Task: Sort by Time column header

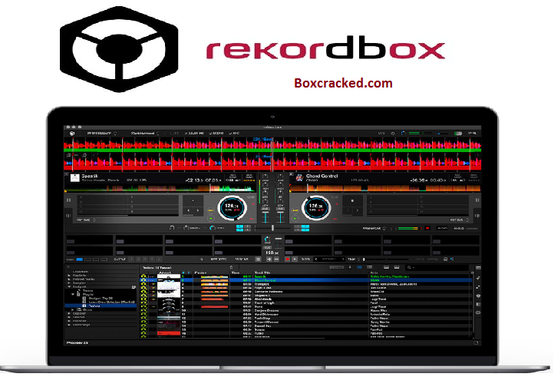Action: point(236,273)
